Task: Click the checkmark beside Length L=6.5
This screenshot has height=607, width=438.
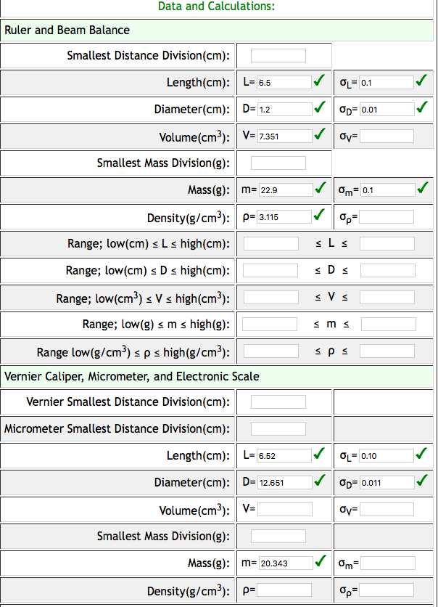Action: pyautogui.click(x=318, y=81)
